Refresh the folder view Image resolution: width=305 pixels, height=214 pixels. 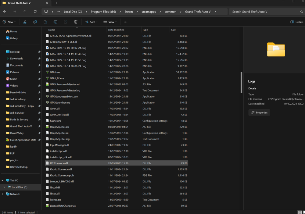point(35,11)
